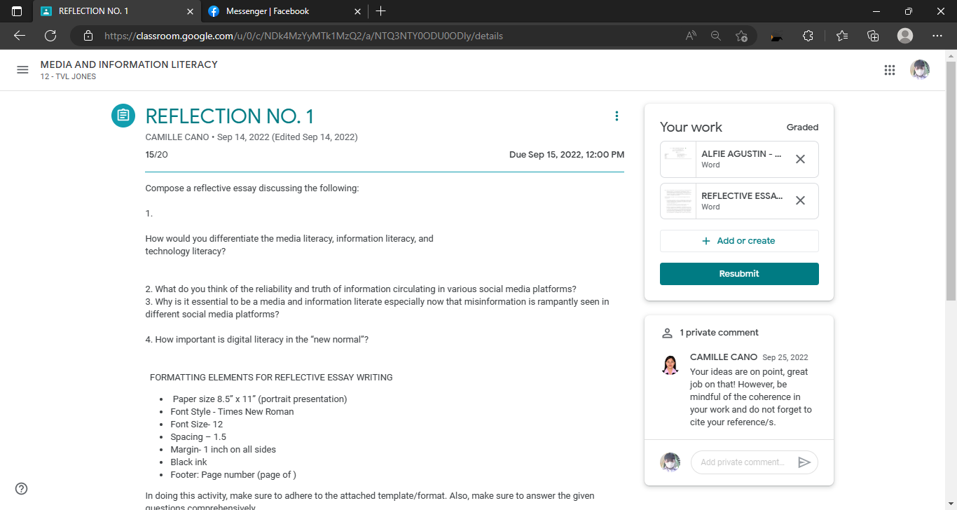The width and height of the screenshot is (957, 510).
Task: Click the browser address bar URL
Action: pyautogui.click(x=303, y=36)
